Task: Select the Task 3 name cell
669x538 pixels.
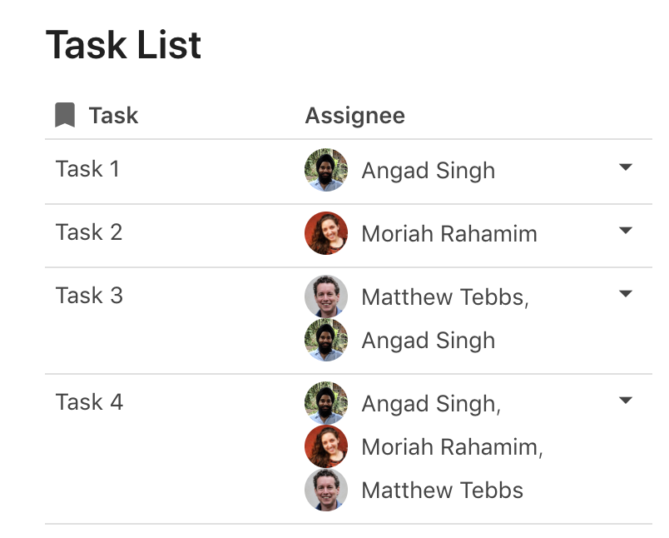Action: point(89,296)
